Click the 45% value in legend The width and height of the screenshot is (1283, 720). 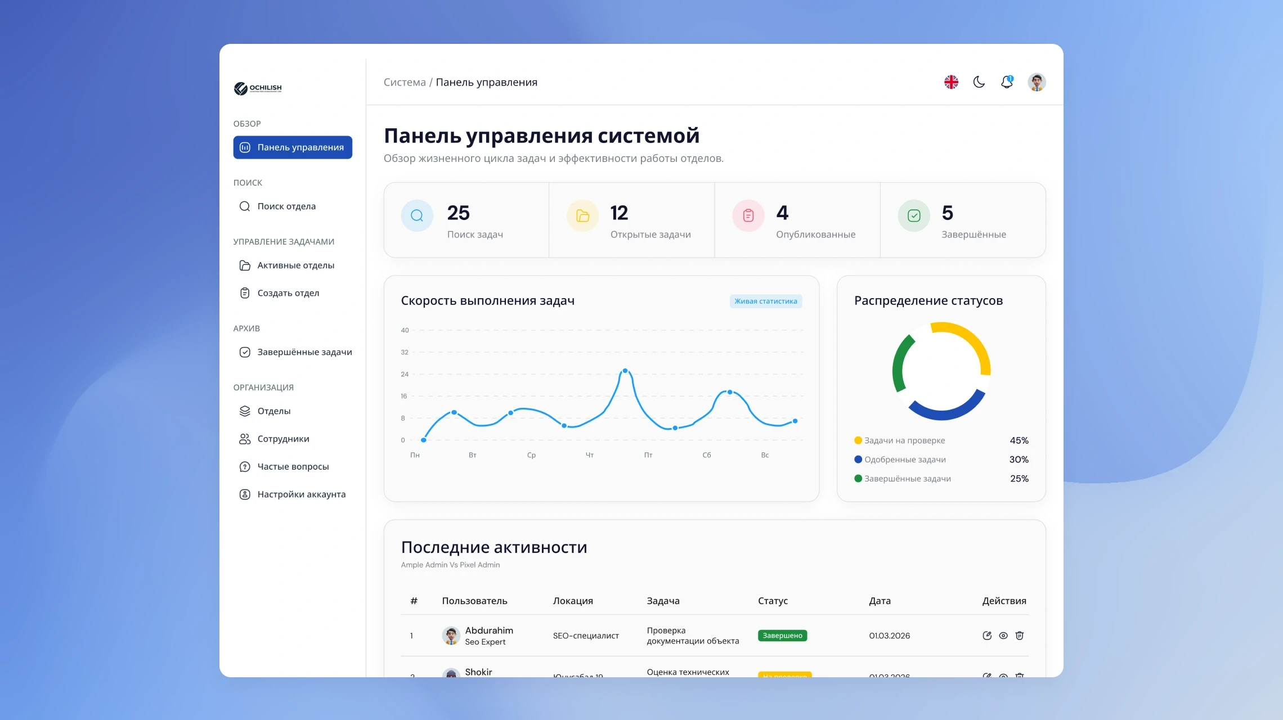coord(1019,440)
